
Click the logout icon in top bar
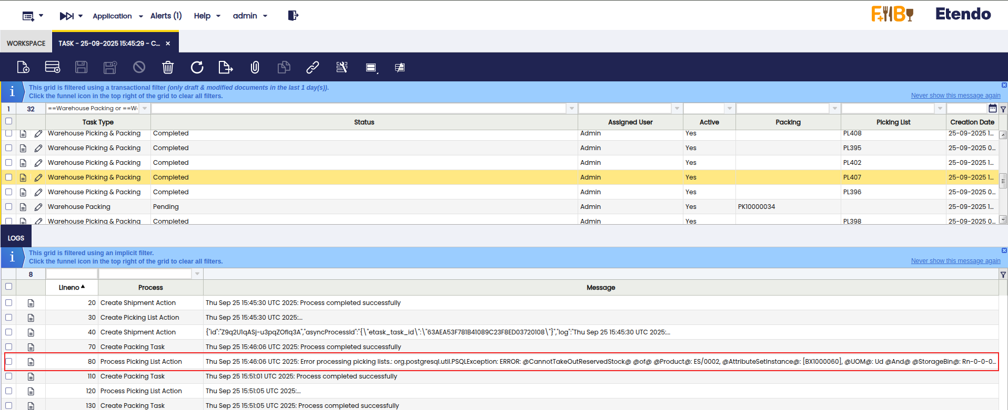(293, 16)
